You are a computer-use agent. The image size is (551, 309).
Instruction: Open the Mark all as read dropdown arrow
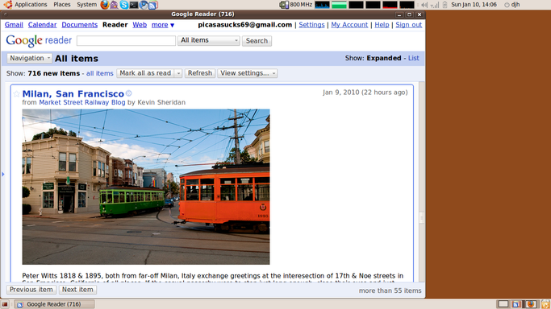pos(178,73)
